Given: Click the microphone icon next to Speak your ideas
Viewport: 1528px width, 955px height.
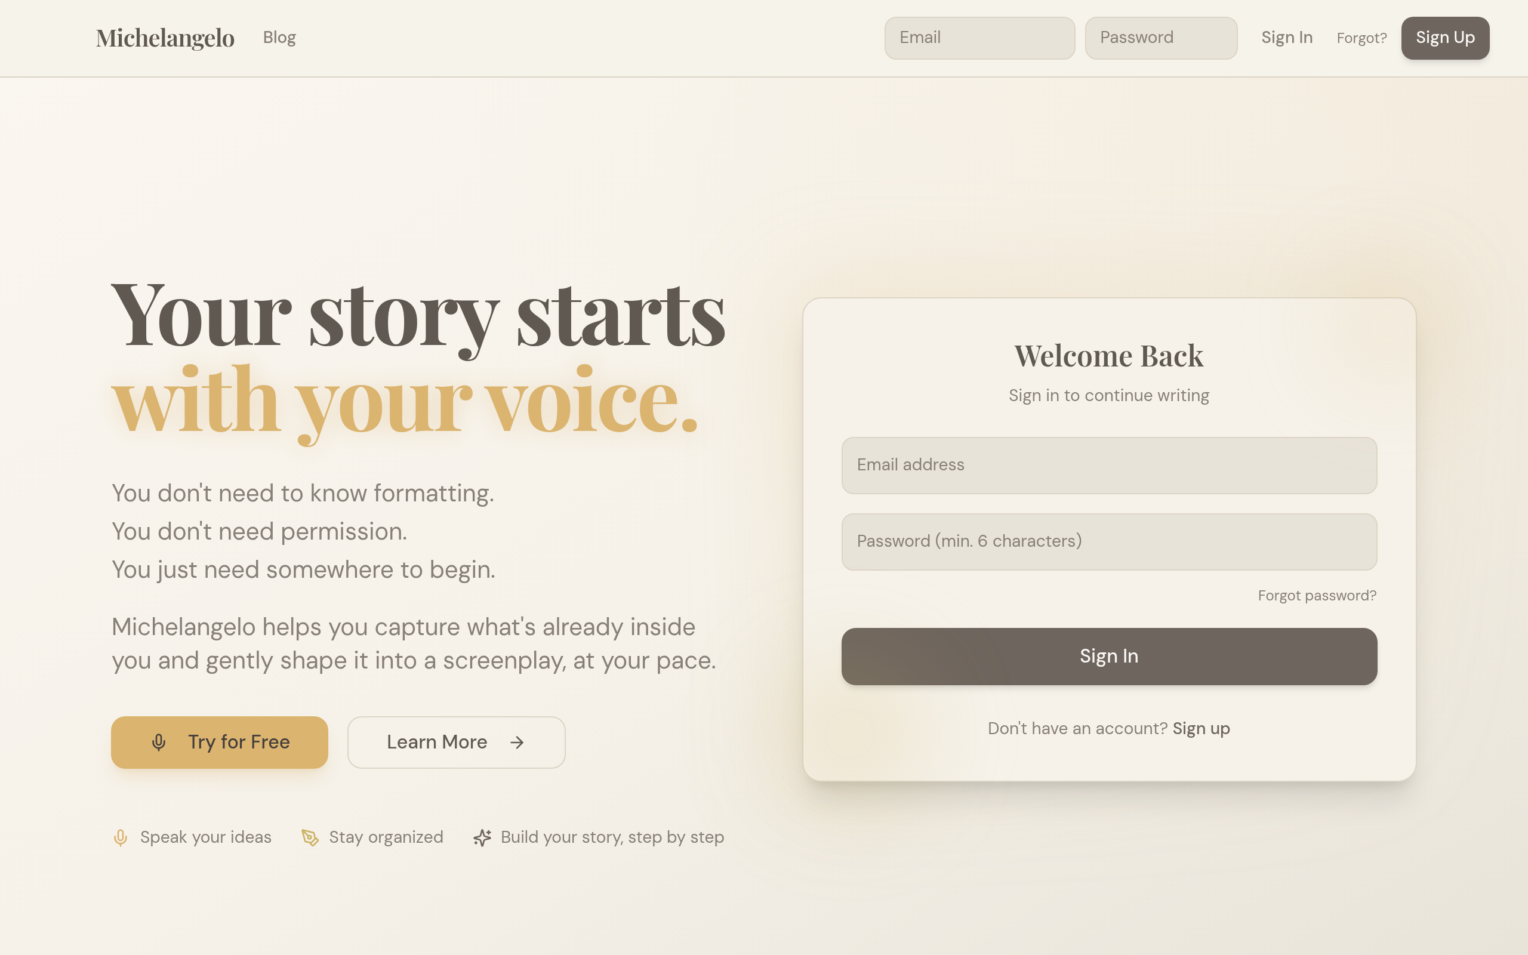Looking at the screenshot, I should [120, 837].
